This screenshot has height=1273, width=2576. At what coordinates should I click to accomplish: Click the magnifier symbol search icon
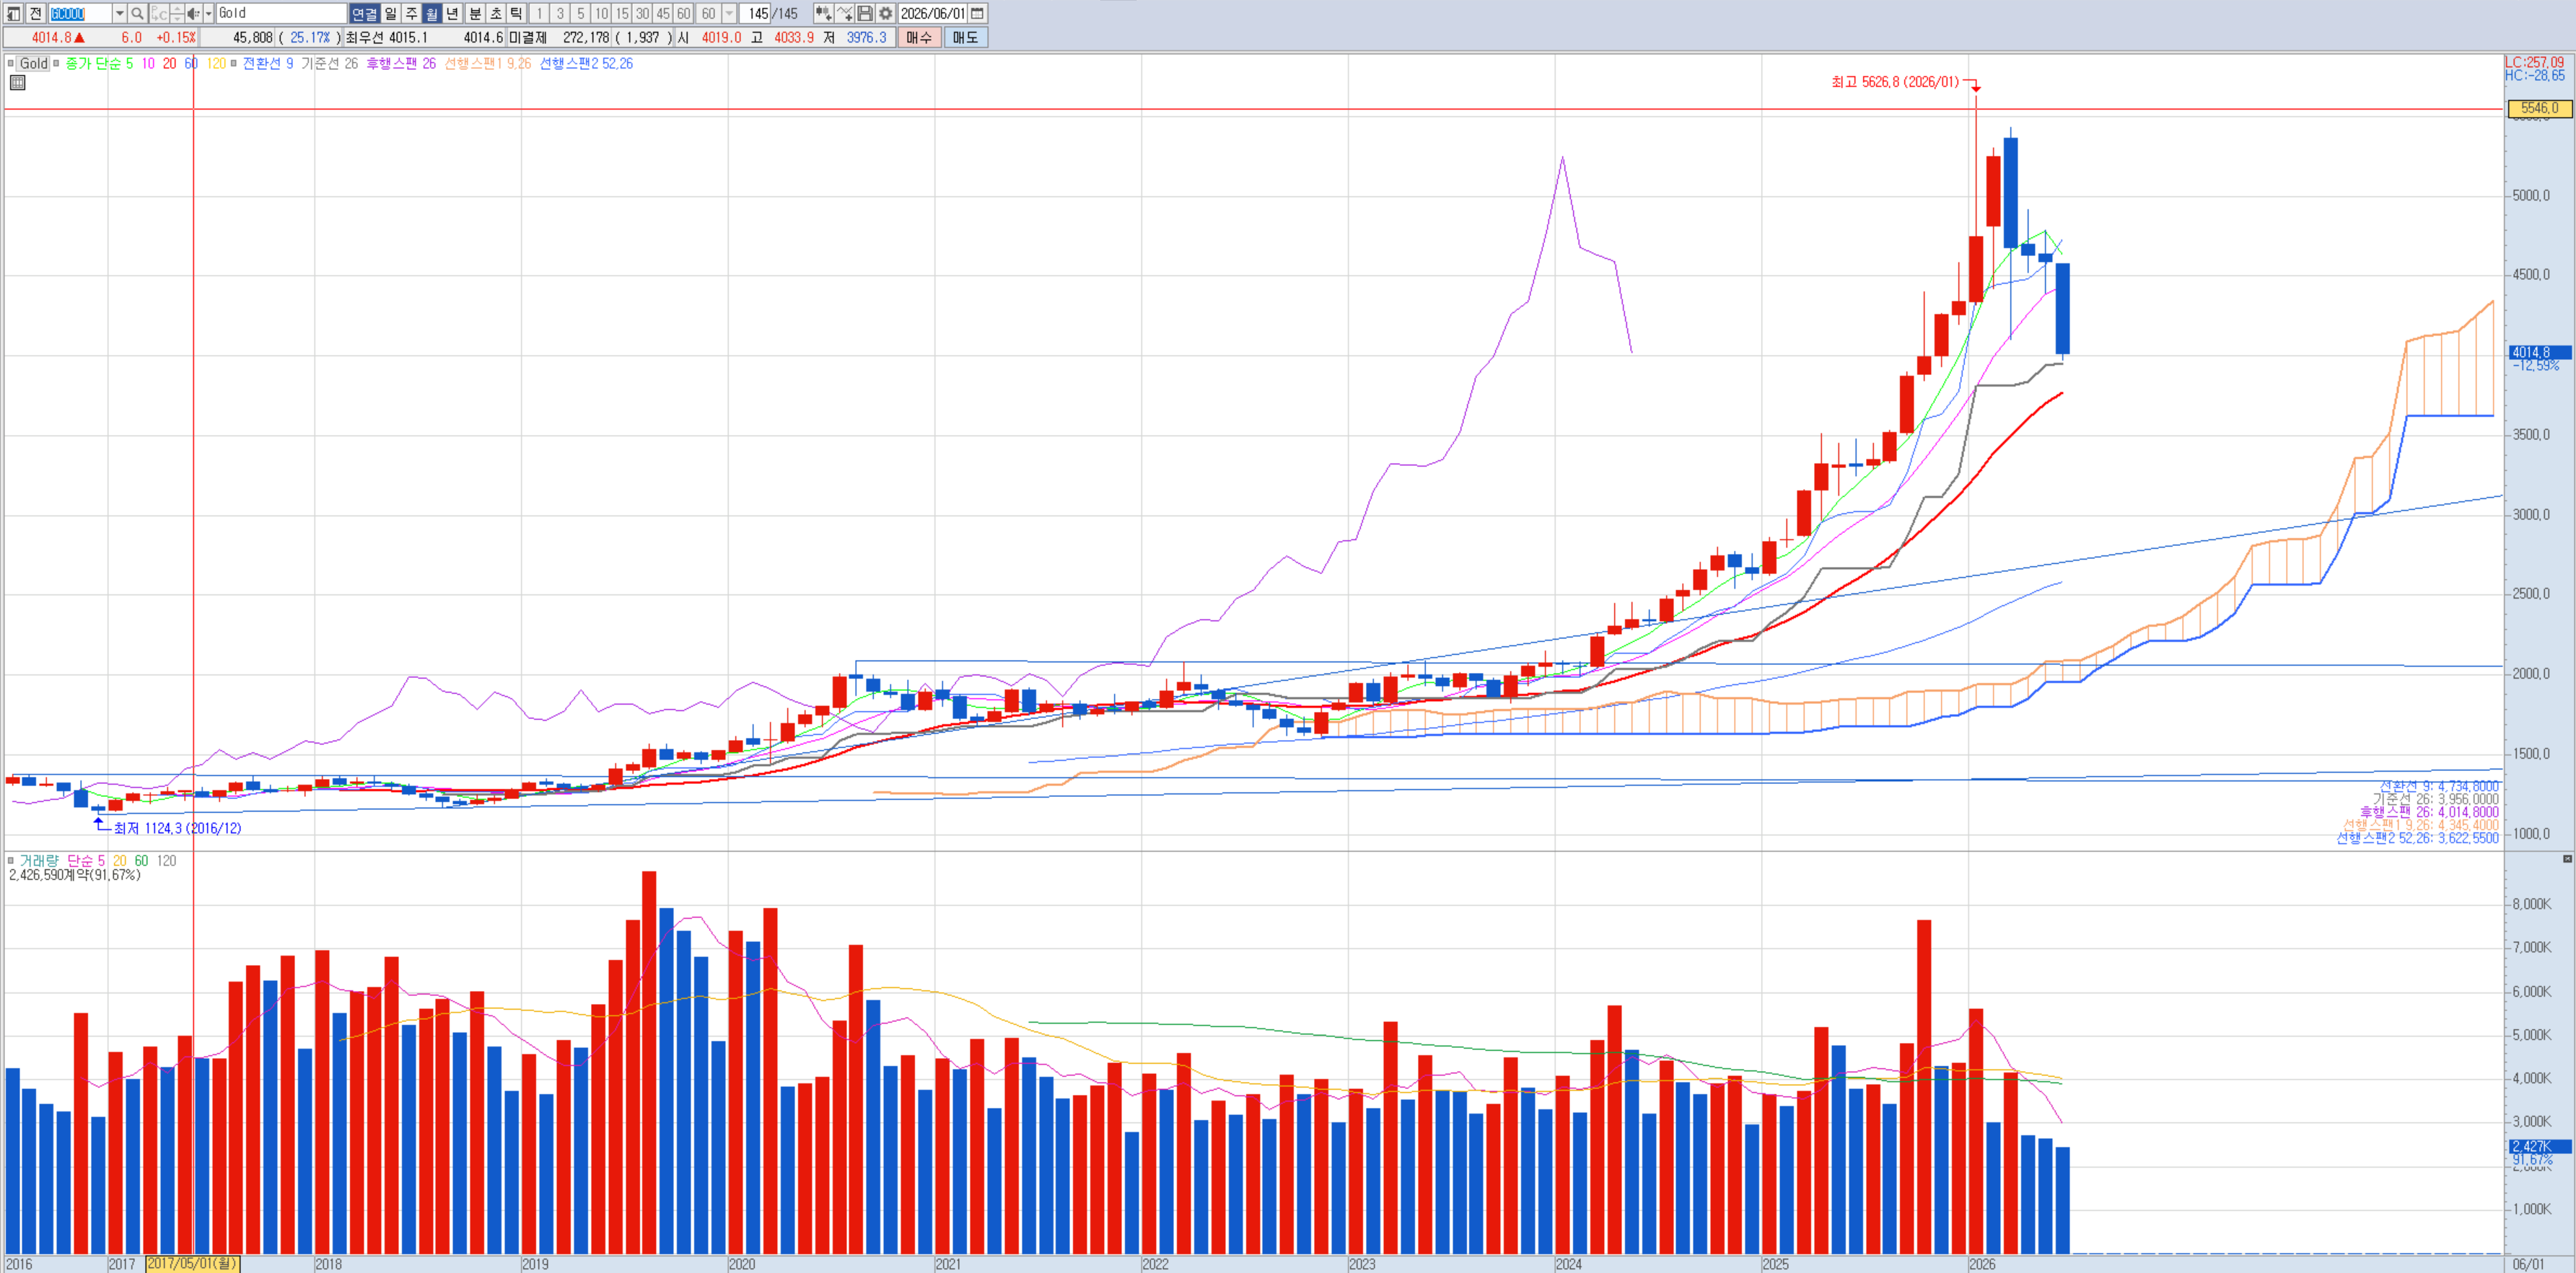pyautogui.click(x=138, y=13)
